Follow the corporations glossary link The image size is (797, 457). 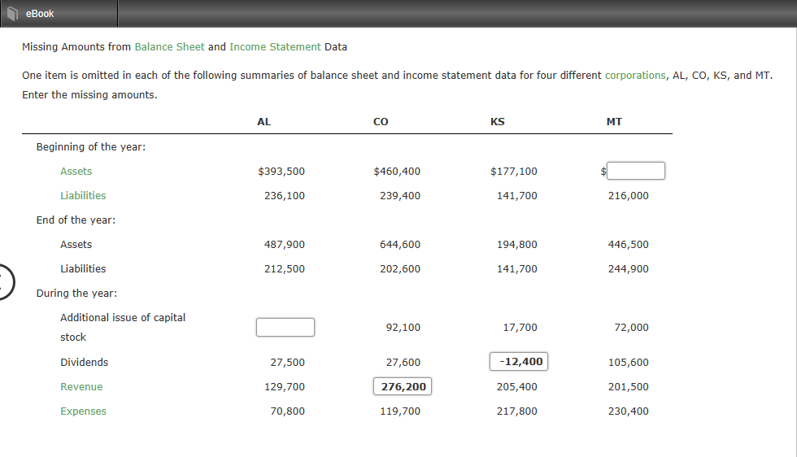point(635,76)
